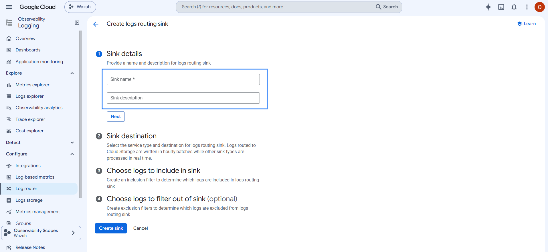
Task: Focus the Sink description field
Action: point(183,98)
